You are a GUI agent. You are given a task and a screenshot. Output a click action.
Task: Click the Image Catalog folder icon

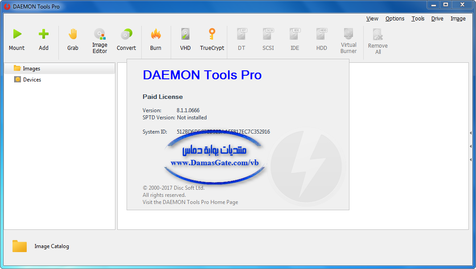click(x=20, y=246)
